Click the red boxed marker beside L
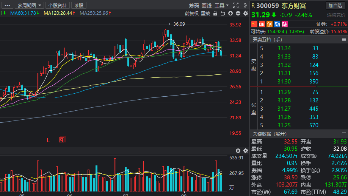 click(x=62, y=140)
